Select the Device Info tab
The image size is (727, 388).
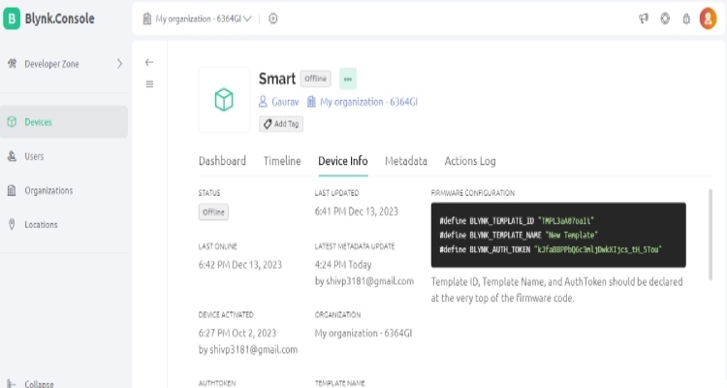coord(342,161)
